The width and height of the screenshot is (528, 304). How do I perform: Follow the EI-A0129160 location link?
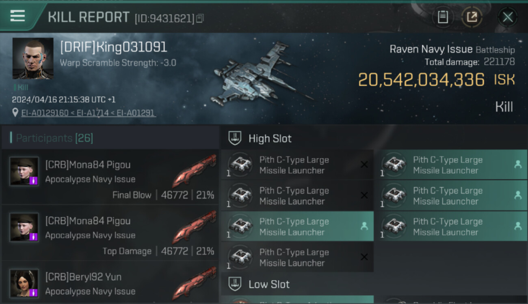[45, 113]
